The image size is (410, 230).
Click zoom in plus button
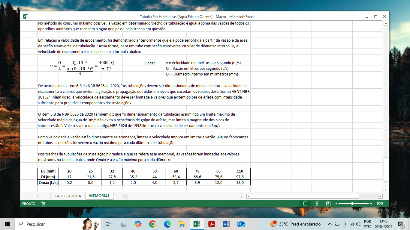coord(371,204)
